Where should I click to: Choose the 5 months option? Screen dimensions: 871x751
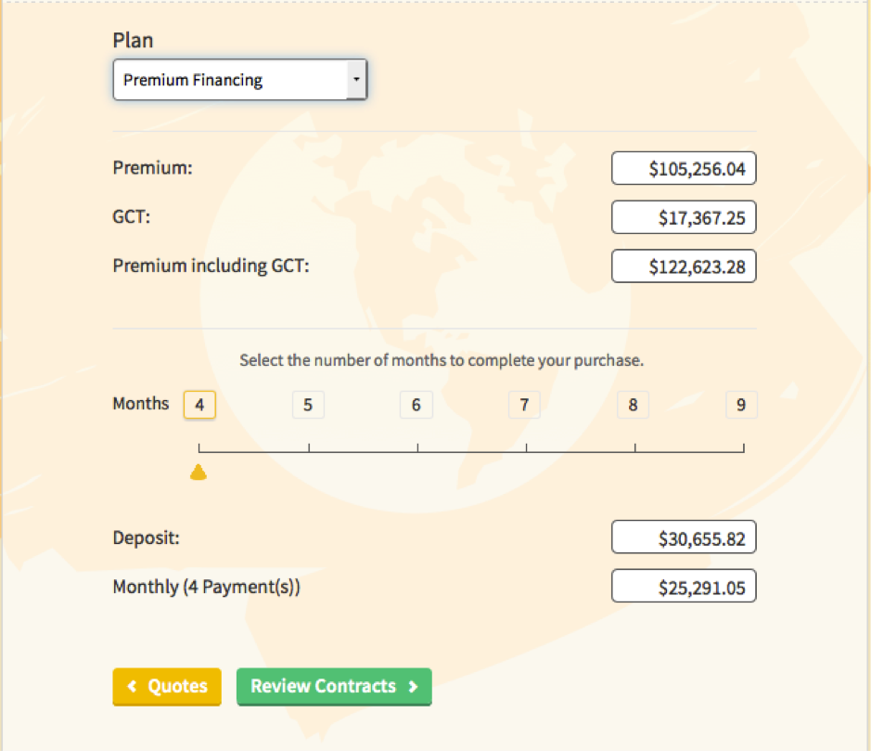308,405
